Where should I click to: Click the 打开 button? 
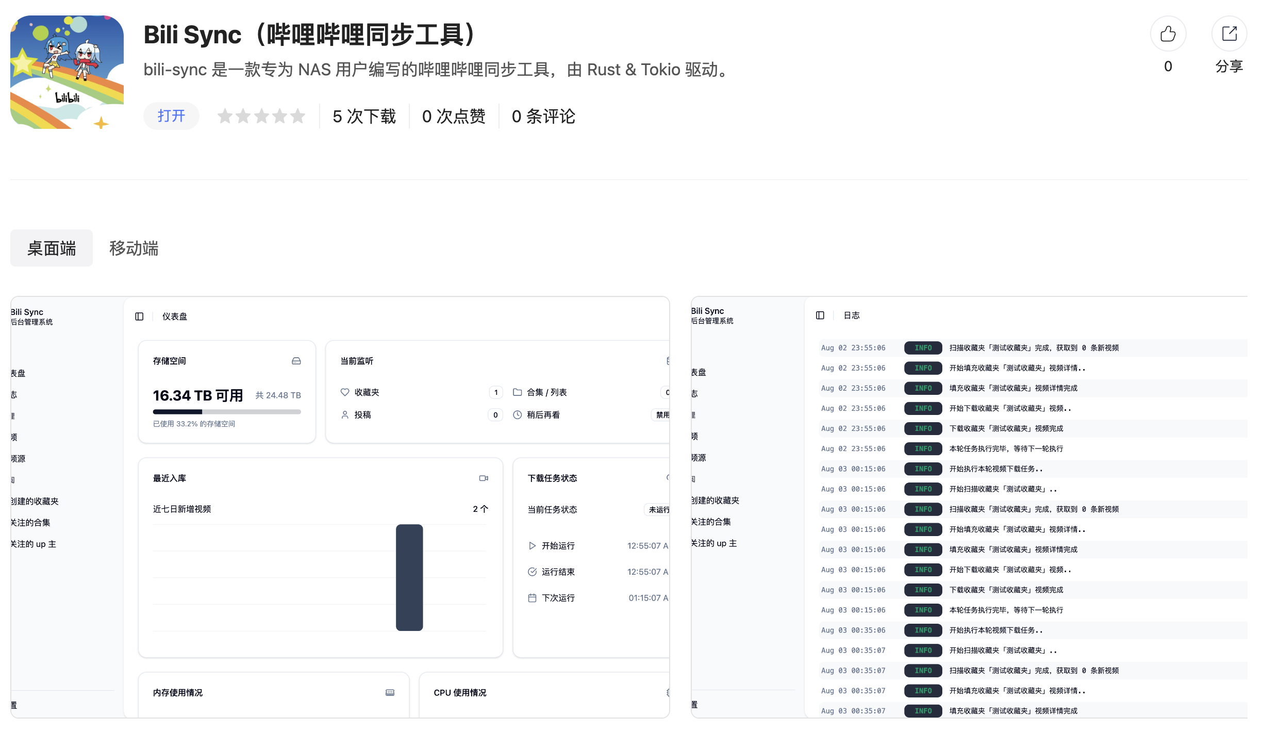[x=171, y=116]
